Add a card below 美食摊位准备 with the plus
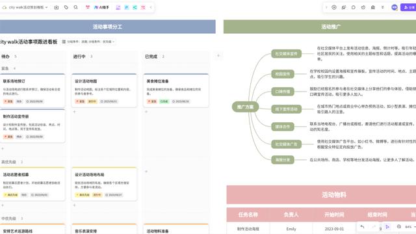The width and height of the screenshot is (416, 234). click(x=146, y=112)
